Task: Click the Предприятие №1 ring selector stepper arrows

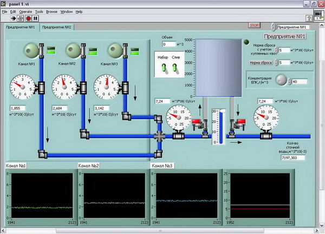Action: tap(274, 27)
